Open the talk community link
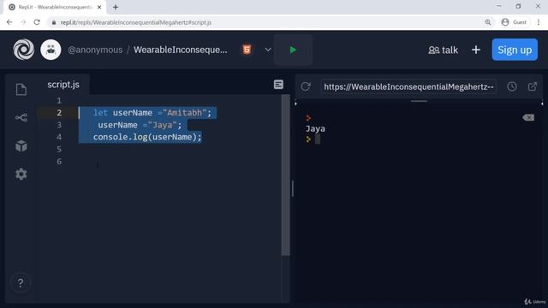The height and width of the screenshot is (308, 548). [x=444, y=50]
